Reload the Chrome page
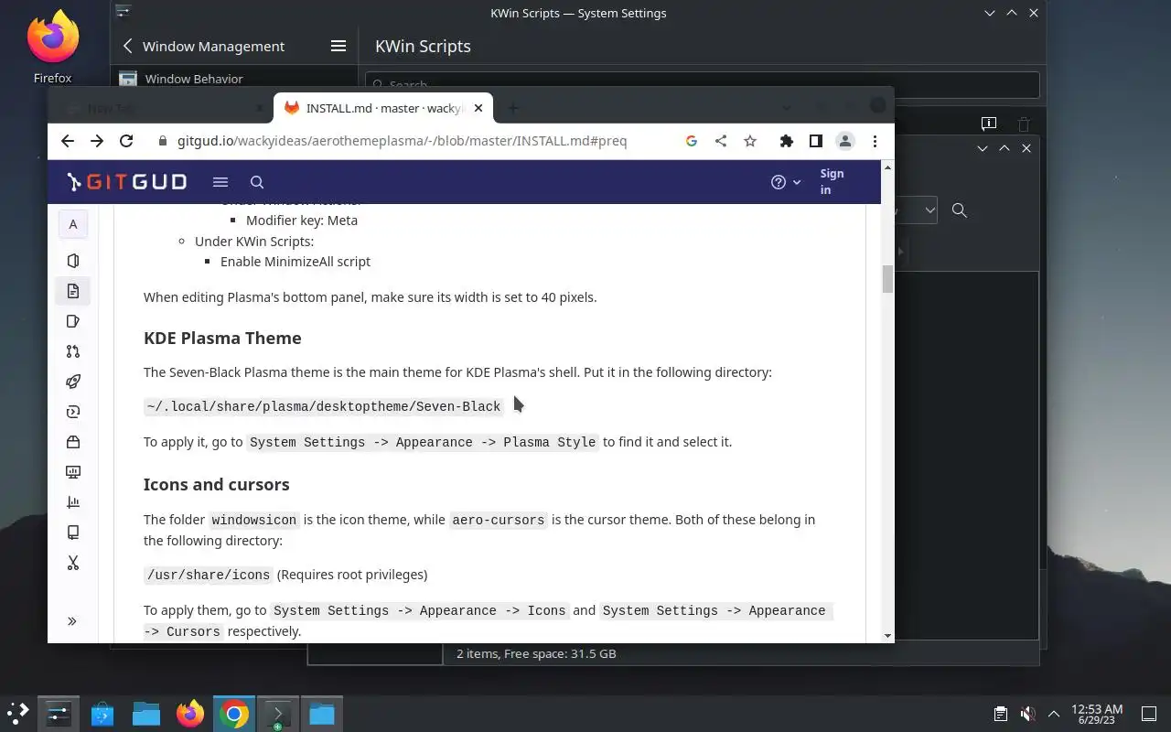 coord(126,141)
